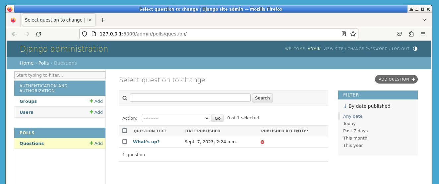Image resolution: width=439 pixels, height=184 pixels.
Task: Open Users in the sidebar
Action: click(27, 112)
